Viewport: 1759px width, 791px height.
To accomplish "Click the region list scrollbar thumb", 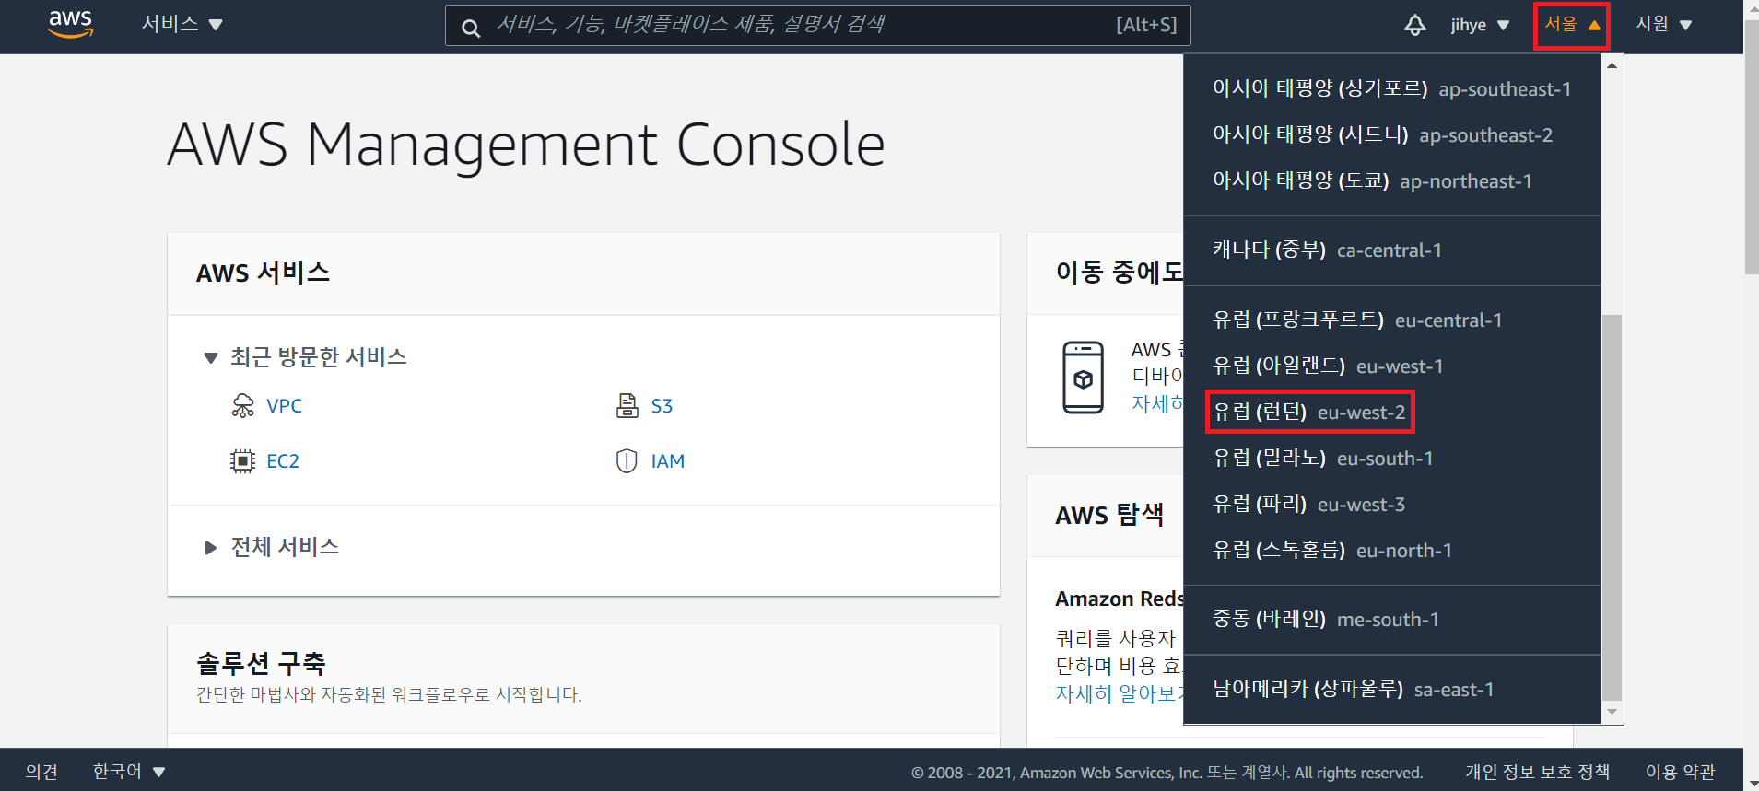I will pyautogui.click(x=1612, y=507).
